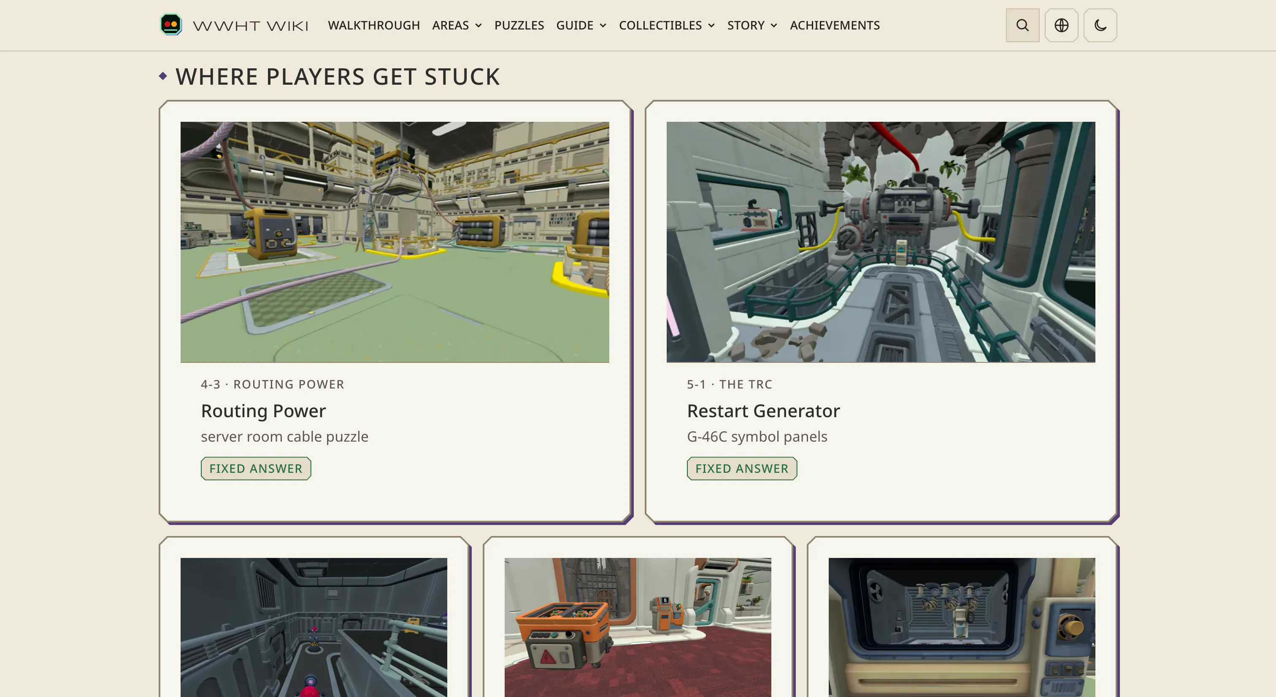Click the WWHT Wiki robot logo icon
The image size is (1276, 697).
pos(171,25)
